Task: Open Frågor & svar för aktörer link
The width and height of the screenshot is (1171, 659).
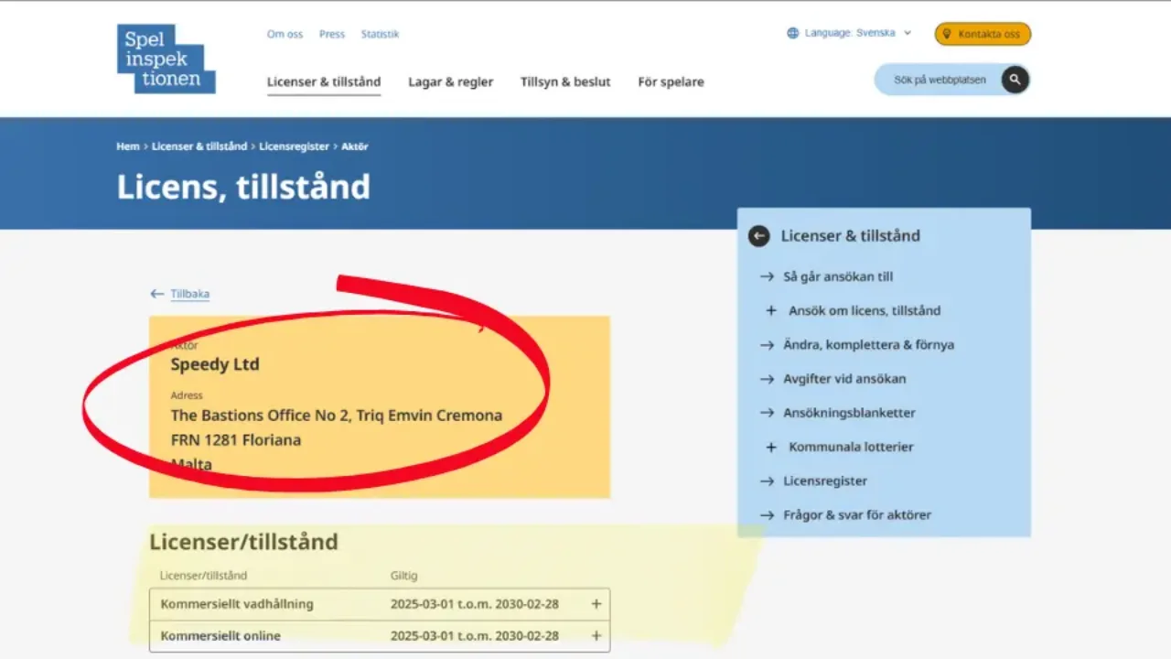Action: 857,515
